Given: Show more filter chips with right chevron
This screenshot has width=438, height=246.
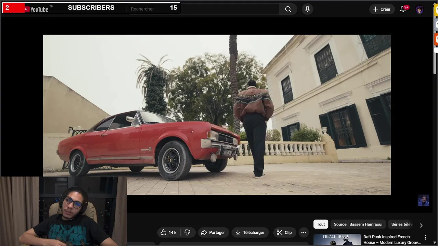Looking at the screenshot, I should point(421,225).
